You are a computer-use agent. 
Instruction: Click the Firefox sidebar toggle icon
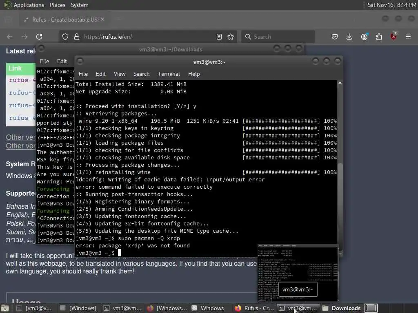point(8,20)
